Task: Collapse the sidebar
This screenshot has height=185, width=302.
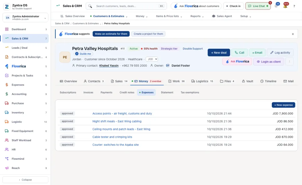Action: (25, 180)
